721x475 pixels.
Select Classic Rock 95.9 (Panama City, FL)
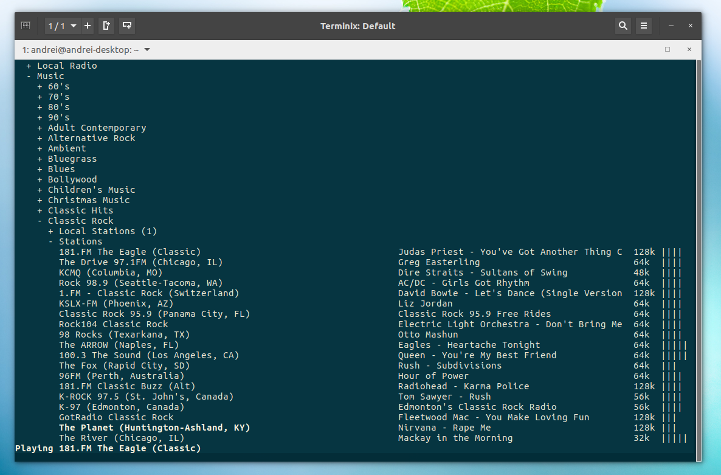coord(154,314)
